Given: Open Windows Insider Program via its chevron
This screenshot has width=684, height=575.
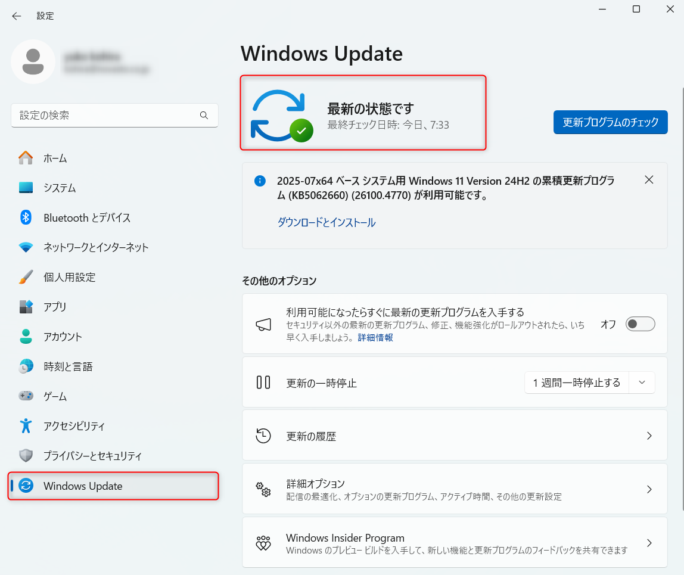Looking at the screenshot, I should point(649,543).
